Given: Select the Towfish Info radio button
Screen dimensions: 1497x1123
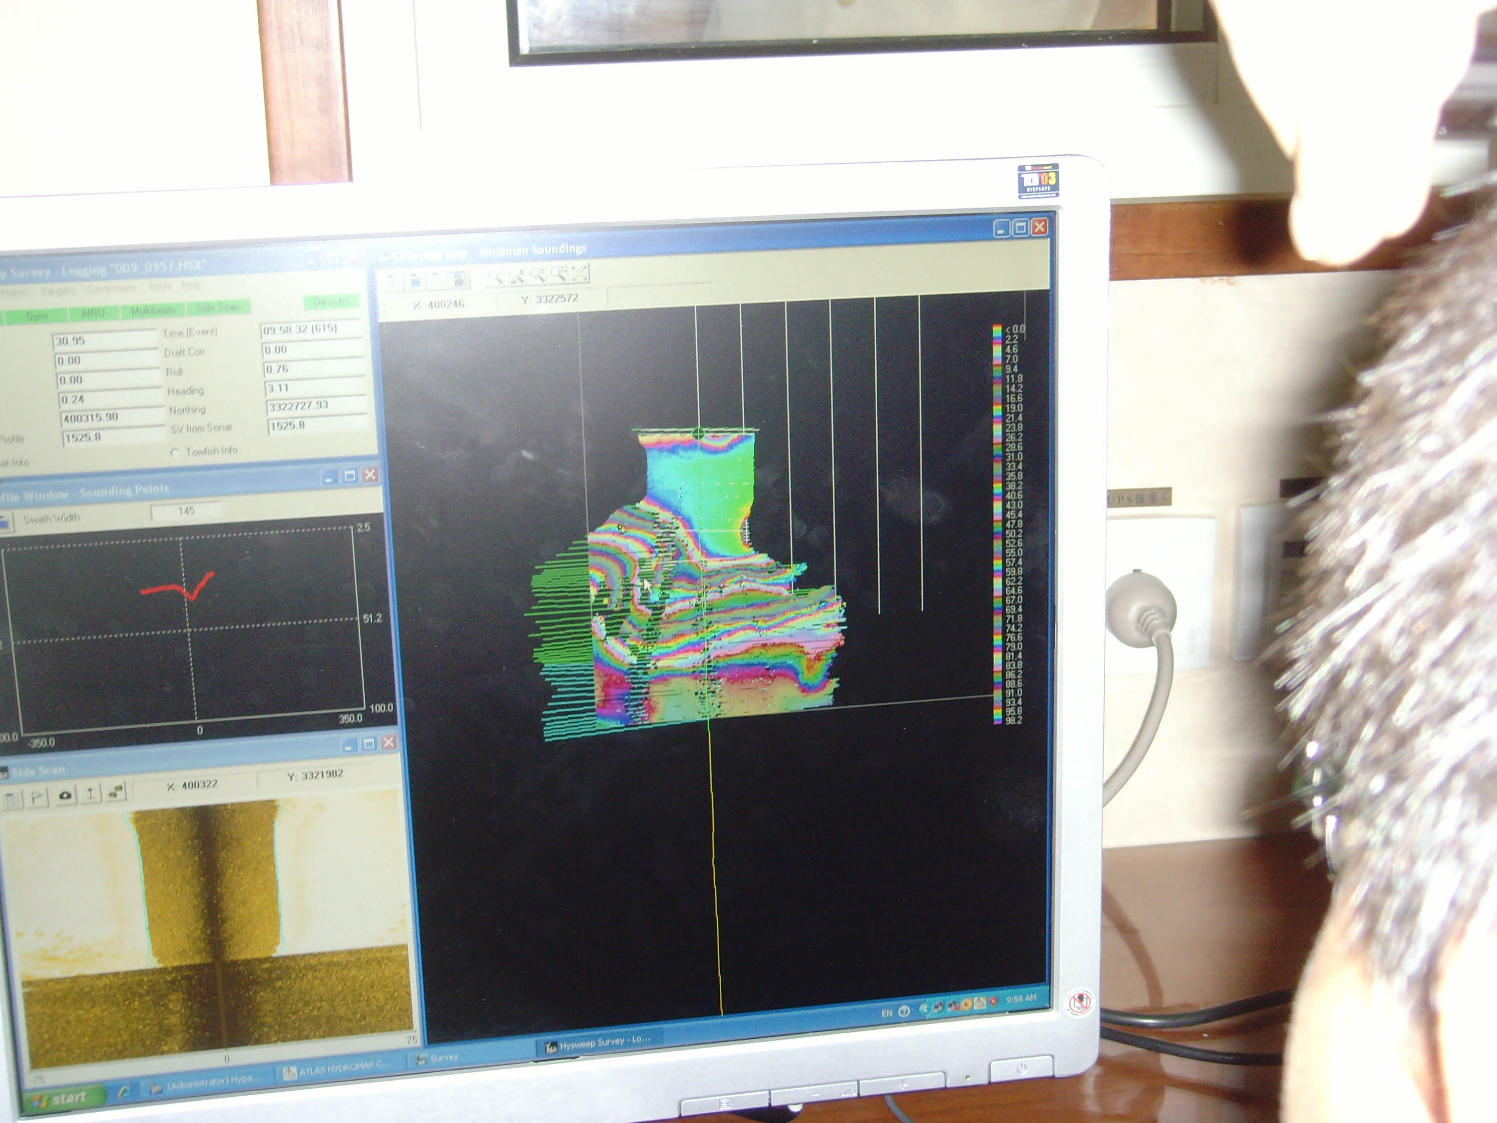Looking at the screenshot, I should pos(175,452).
